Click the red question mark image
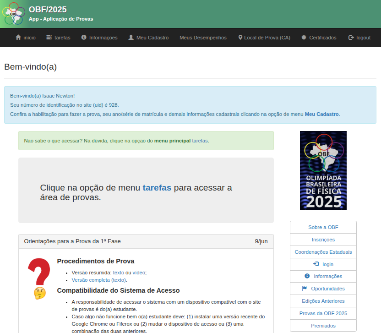 click(39, 272)
